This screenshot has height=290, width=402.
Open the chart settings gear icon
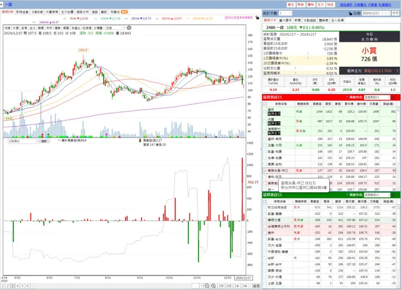coord(129,27)
